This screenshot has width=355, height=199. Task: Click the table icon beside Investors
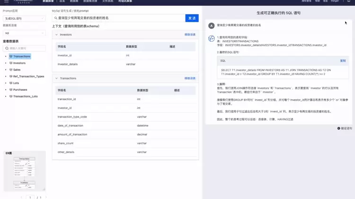coord(11,63)
